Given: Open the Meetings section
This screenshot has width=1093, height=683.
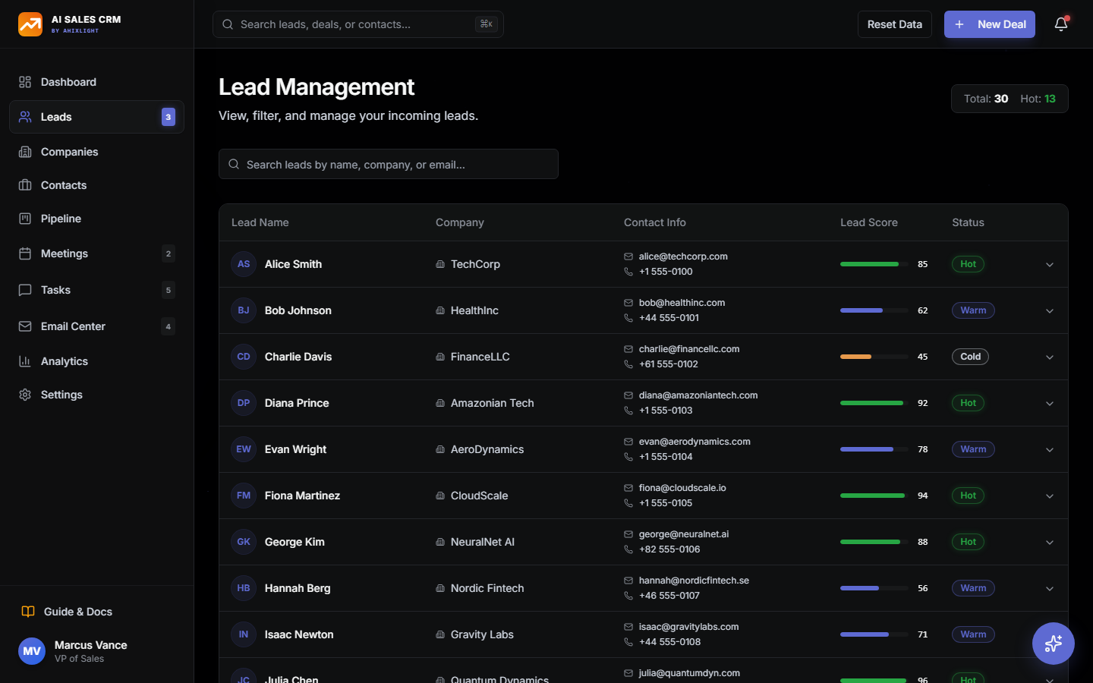Looking at the screenshot, I should coord(96,253).
